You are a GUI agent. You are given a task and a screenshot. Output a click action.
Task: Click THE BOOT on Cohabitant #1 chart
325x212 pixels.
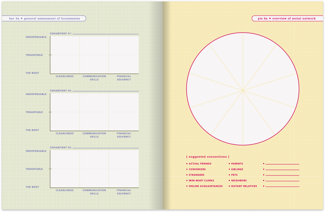32,73
